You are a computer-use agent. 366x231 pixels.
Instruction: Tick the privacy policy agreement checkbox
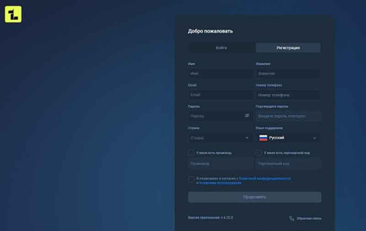click(x=191, y=179)
